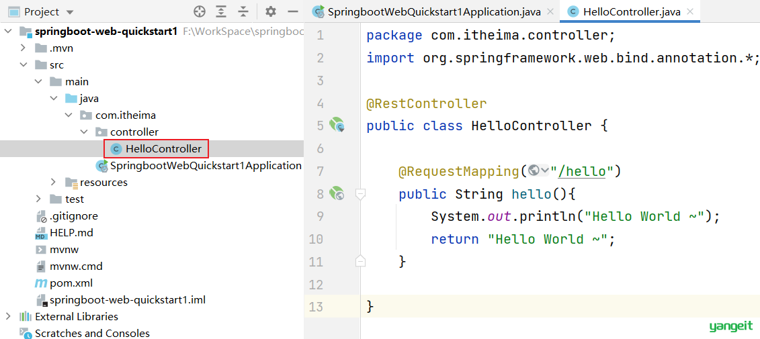The width and height of the screenshot is (760, 339).
Task: Collapse the main folder arrow
Action: (38, 82)
